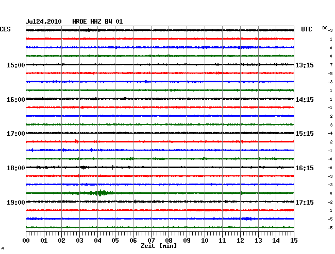This screenshot has height=254, width=335.
Task: Click minute 09 on the time axis
Action: 187,241
